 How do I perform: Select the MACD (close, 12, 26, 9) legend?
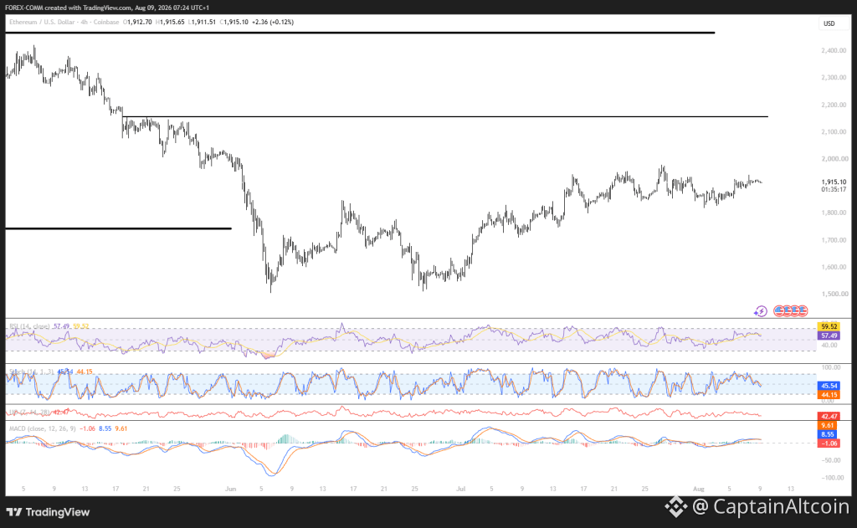click(x=44, y=428)
